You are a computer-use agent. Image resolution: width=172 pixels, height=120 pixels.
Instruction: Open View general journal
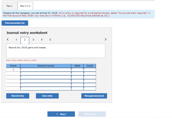[x=94, y=96]
